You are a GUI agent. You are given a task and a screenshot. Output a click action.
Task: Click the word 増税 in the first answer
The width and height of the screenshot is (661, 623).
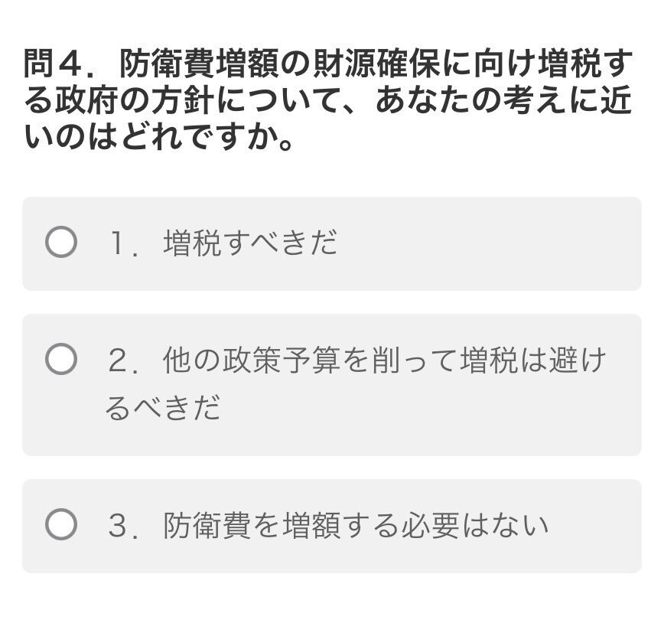192,243
